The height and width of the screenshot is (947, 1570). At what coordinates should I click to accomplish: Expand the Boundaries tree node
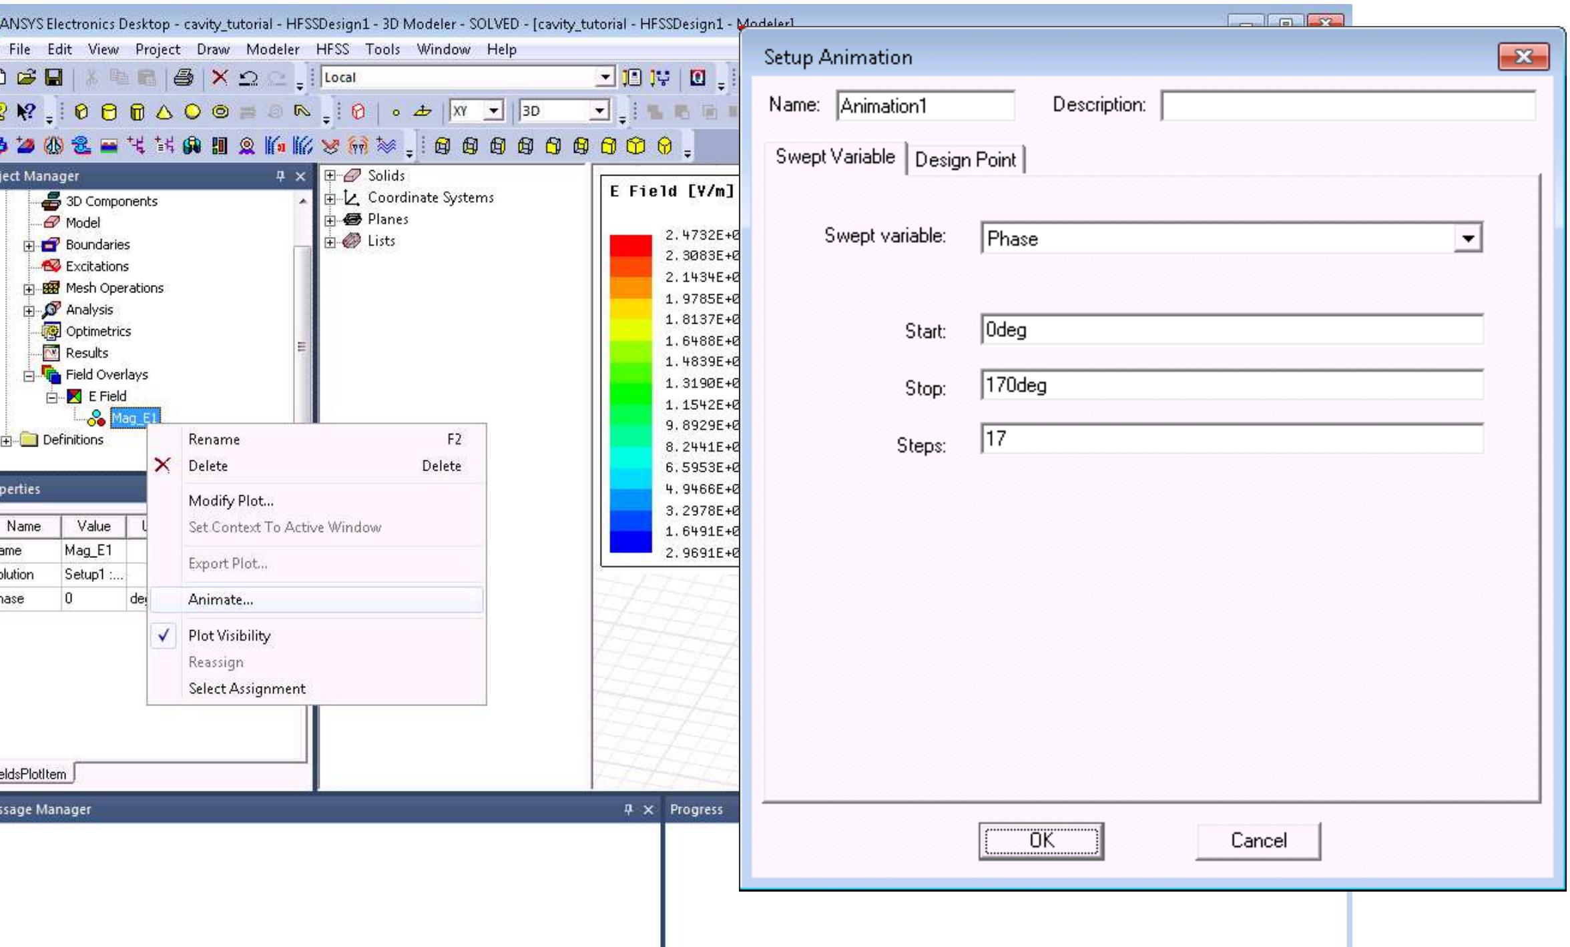click(29, 246)
